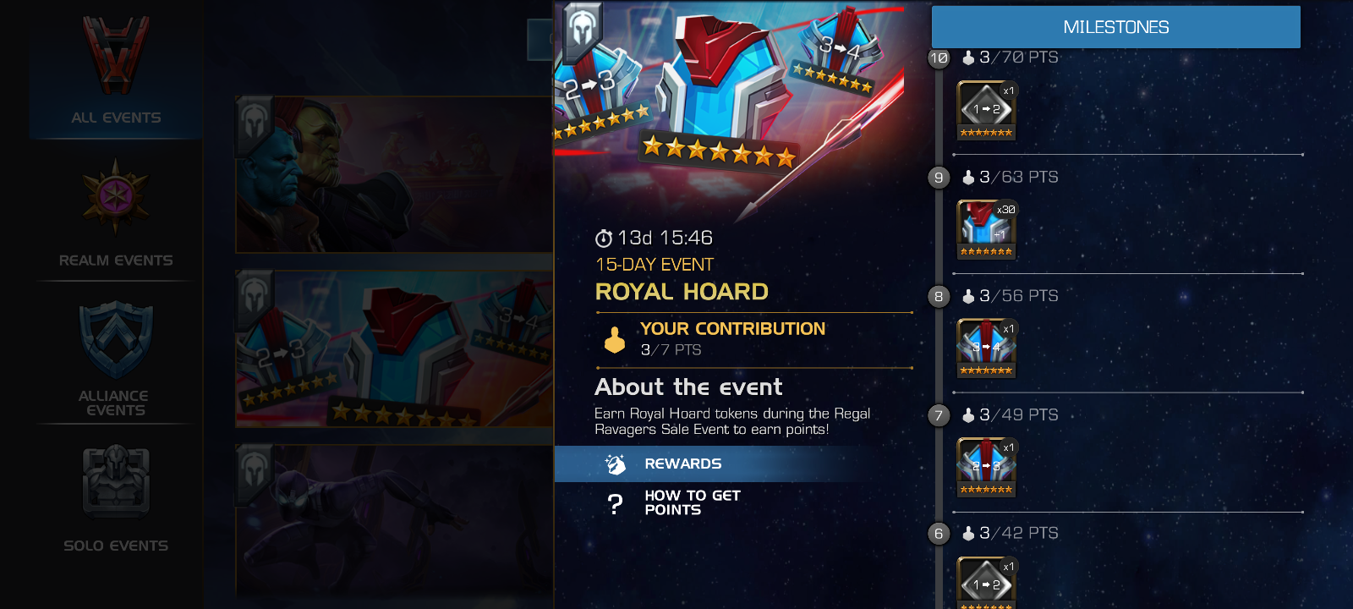Click milestone 10 rank-up gem reward
This screenshot has height=609, width=1353.
click(x=986, y=110)
